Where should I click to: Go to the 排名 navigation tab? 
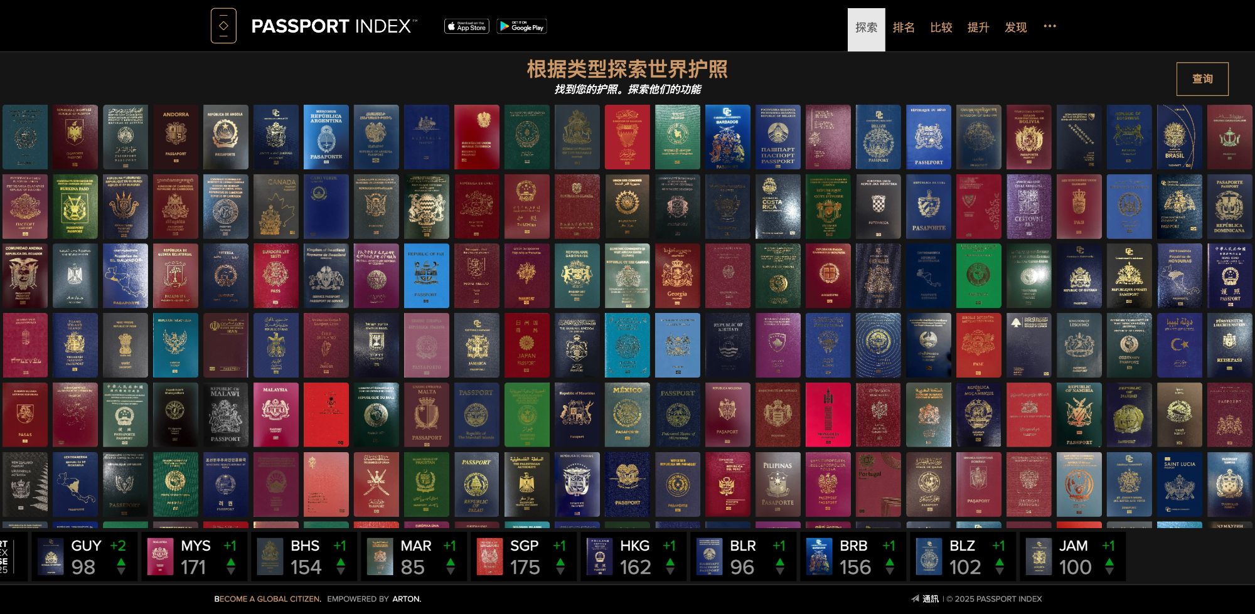click(904, 27)
